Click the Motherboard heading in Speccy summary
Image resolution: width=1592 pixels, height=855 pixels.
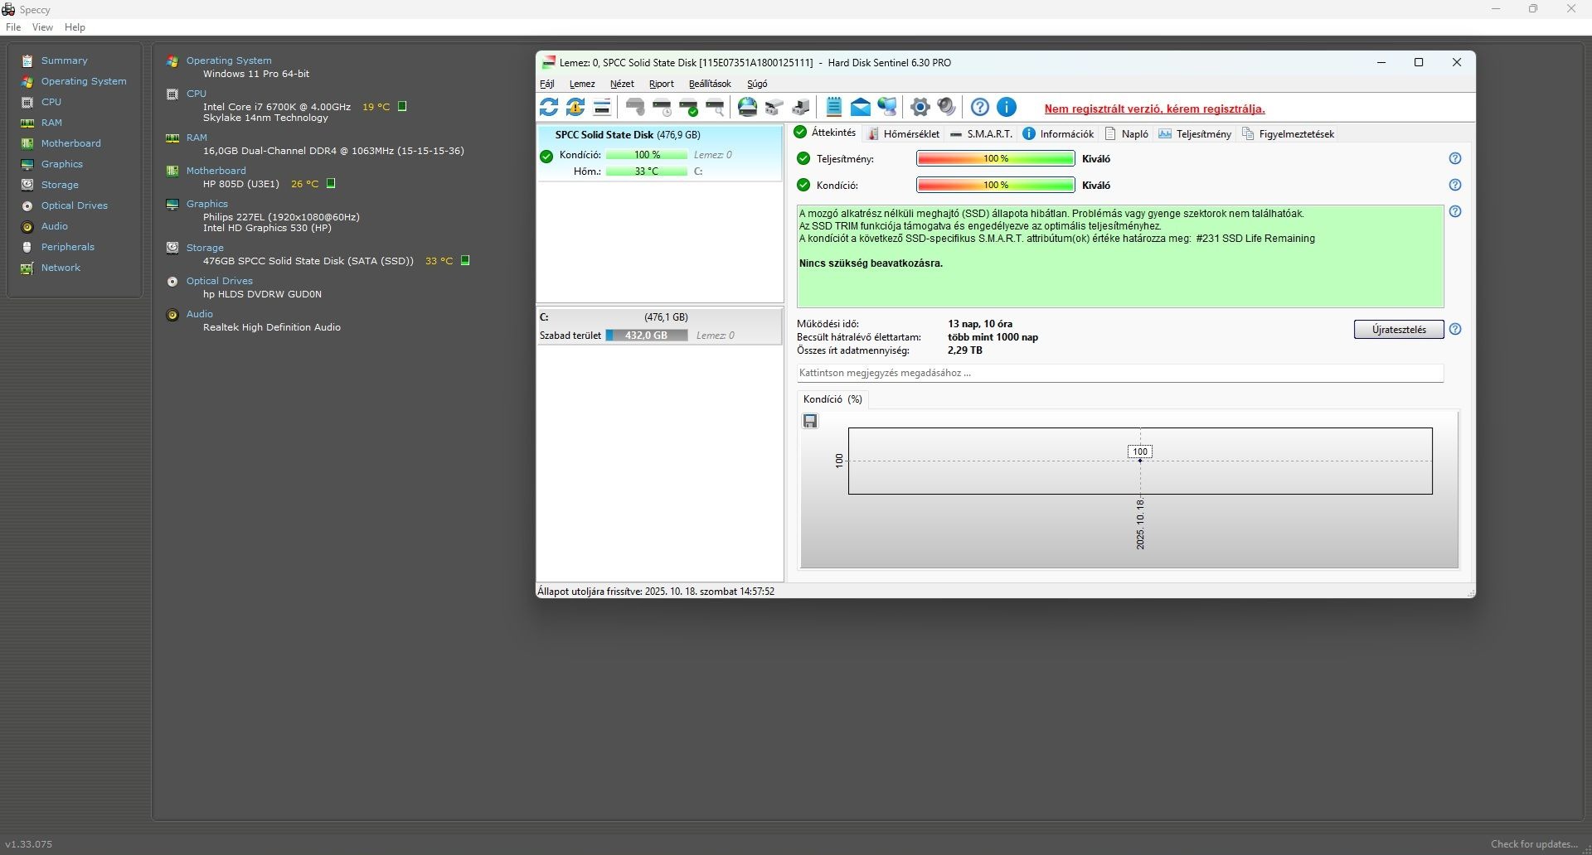[x=216, y=171]
